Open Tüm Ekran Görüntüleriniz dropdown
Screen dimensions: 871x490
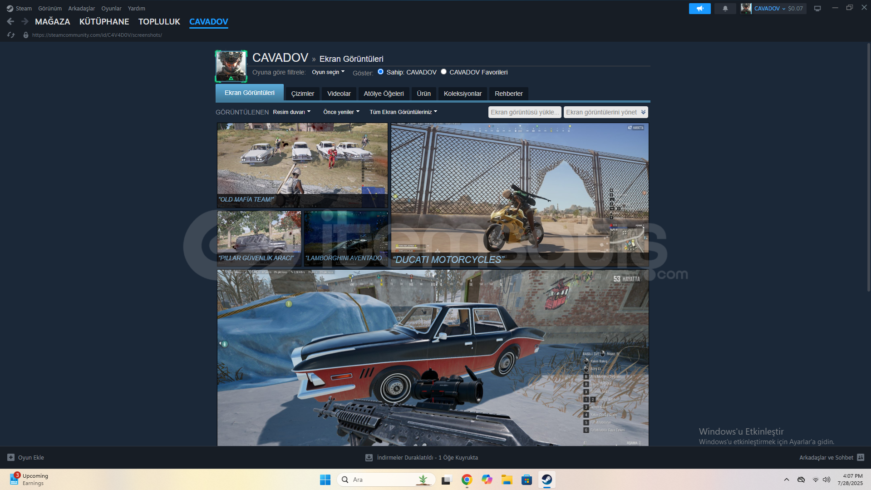404,112
